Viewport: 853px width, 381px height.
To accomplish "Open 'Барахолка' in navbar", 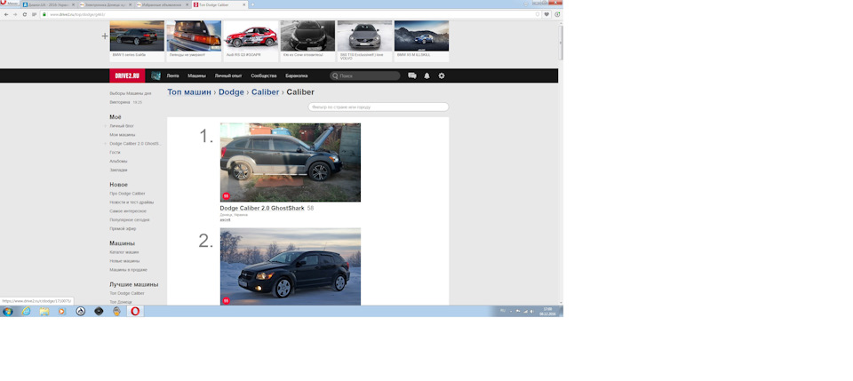I will [297, 76].
